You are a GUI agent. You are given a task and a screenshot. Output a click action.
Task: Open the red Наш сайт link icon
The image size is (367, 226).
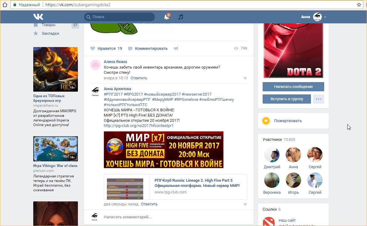[269, 222]
